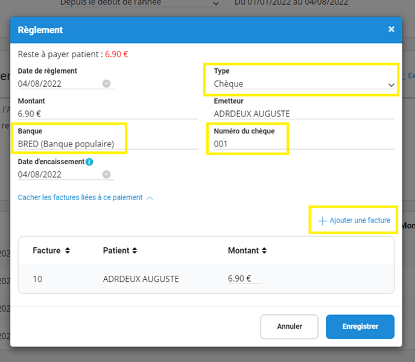
Task: Clear the Date de règlement field
Action: pos(106,84)
